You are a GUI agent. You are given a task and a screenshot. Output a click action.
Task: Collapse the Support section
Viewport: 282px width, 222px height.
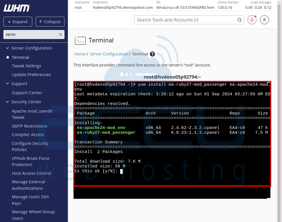pyautogui.click(x=7, y=84)
